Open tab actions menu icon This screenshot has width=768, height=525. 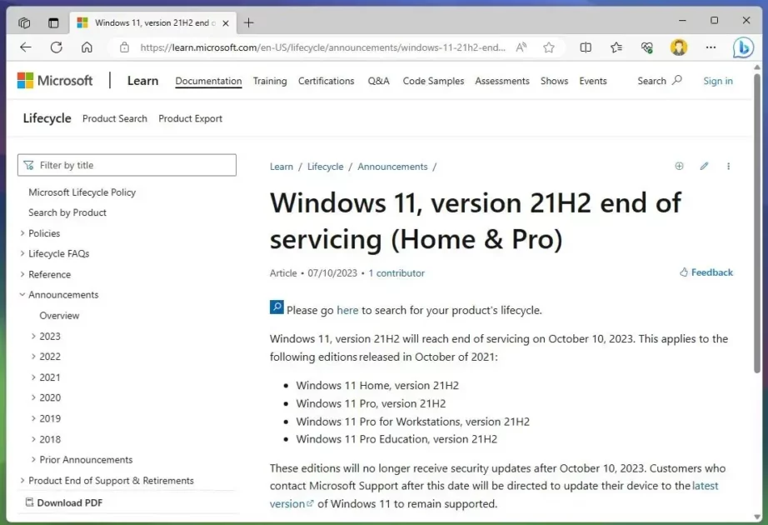[53, 22]
